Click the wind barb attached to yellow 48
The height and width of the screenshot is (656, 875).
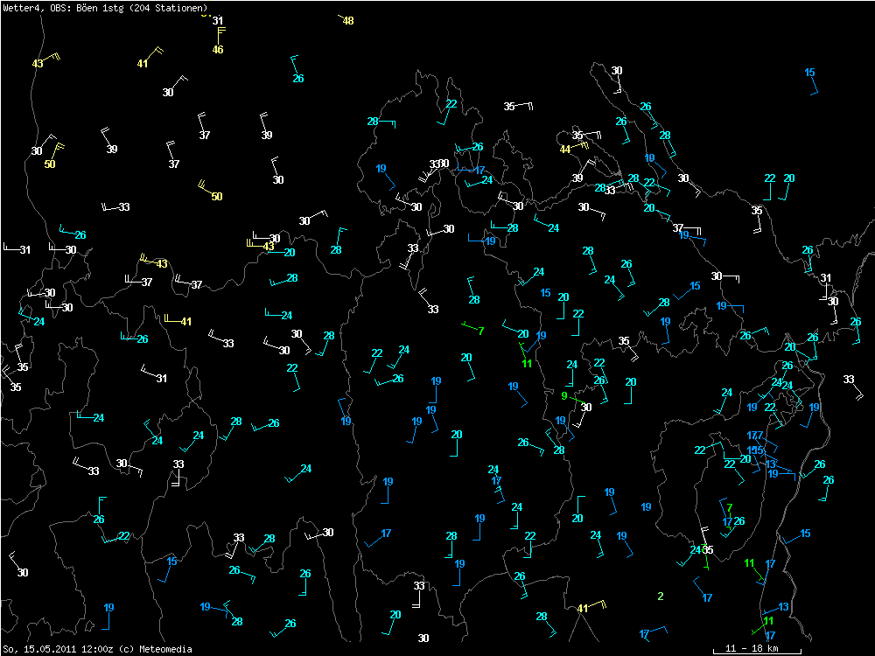pyautogui.click(x=340, y=16)
